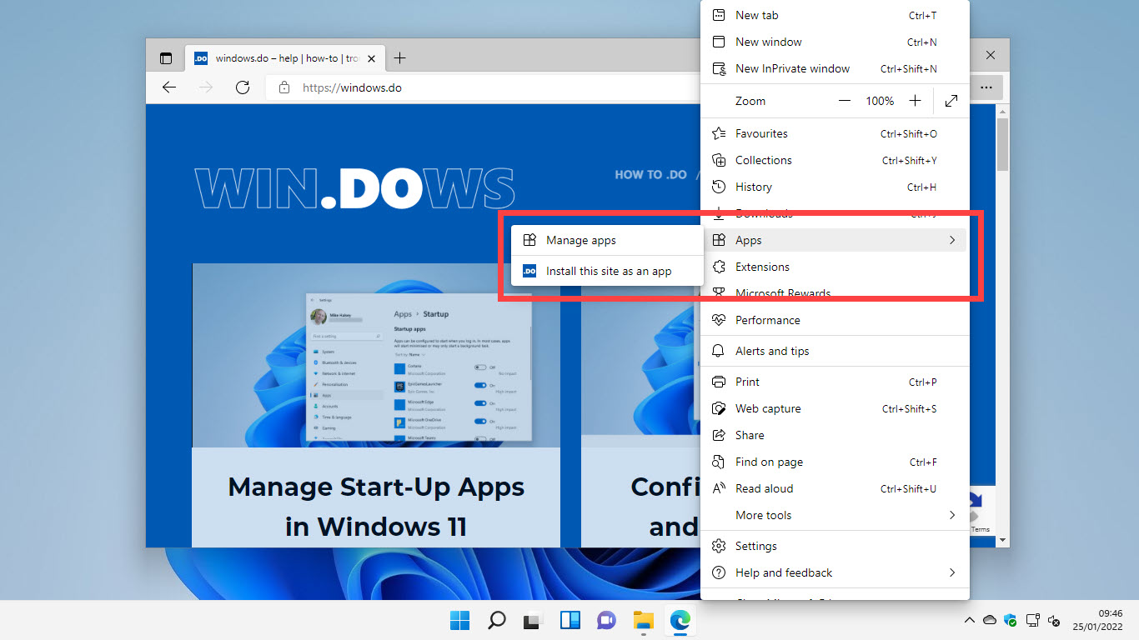Screen dimensions: 1139x640
Task: Refresh the page with the reload icon
Action: [243, 87]
